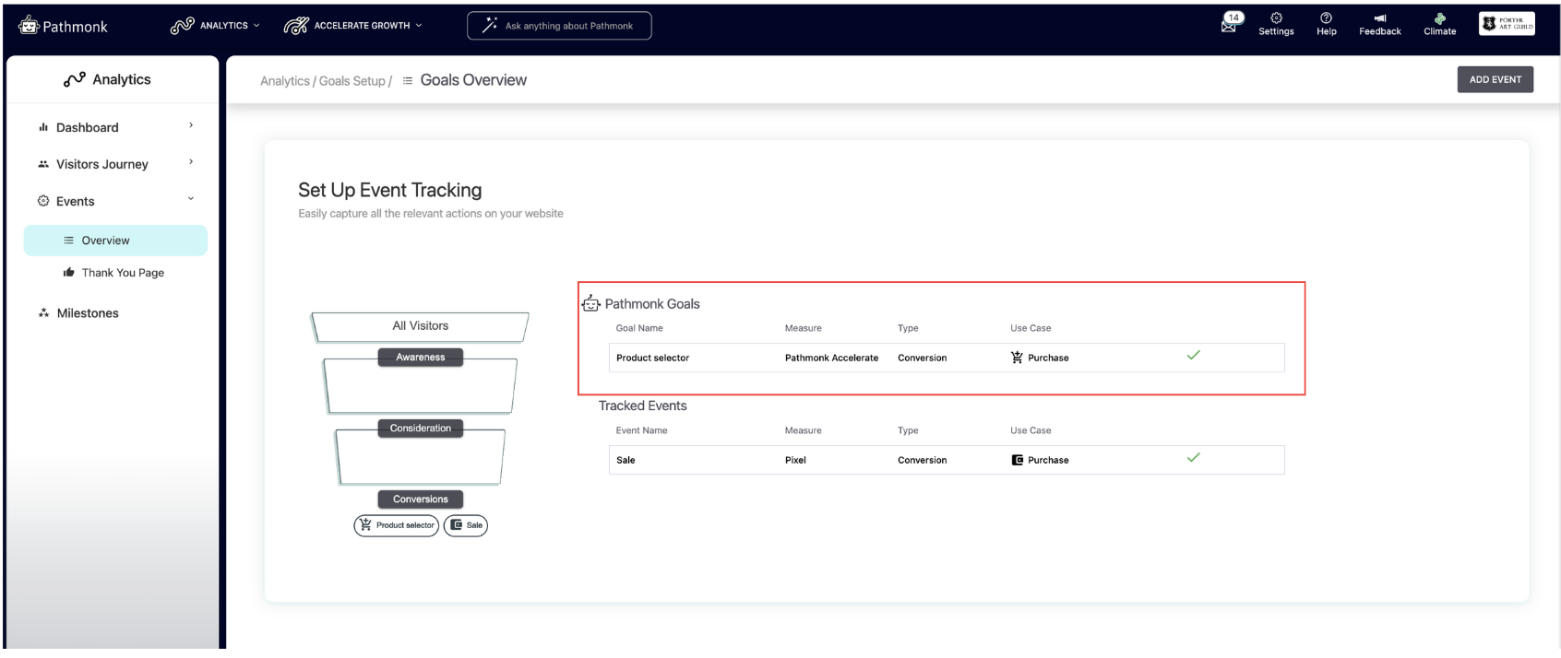Open the mail inbox with 14 badge
Image resolution: width=1561 pixels, height=658 pixels.
tap(1231, 23)
